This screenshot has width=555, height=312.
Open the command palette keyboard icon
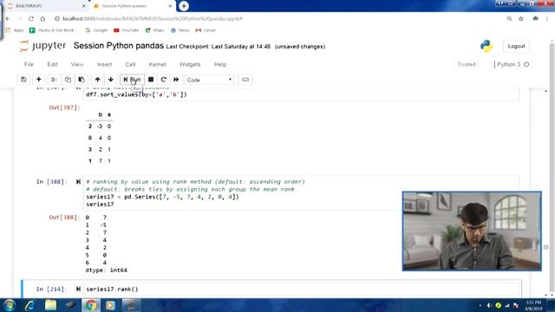245,80
